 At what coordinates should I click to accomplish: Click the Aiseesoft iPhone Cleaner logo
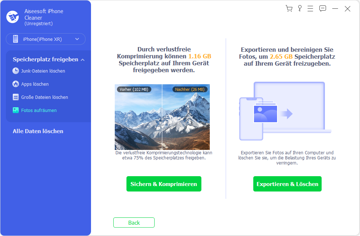click(x=12, y=17)
